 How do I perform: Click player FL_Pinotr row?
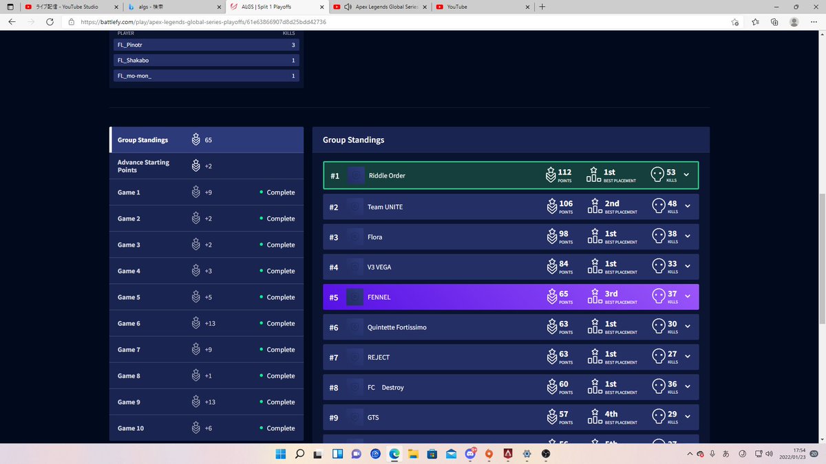click(x=206, y=45)
